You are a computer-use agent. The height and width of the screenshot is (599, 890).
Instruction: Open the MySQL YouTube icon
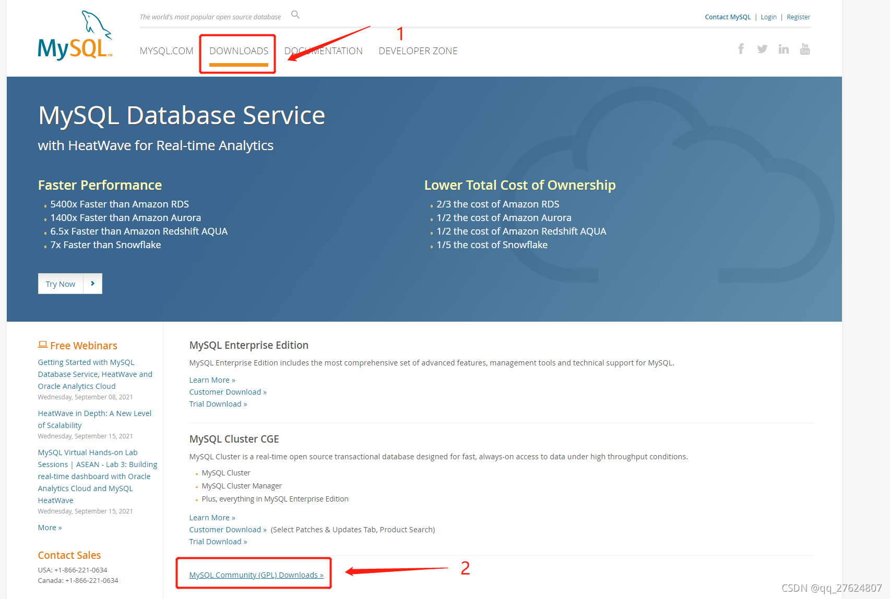pos(805,49)
